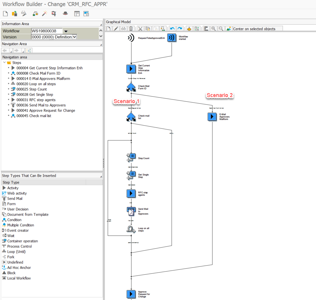Screen dimensions: 316x300
Task: Click the Test workflow clamp icon
Action: pos(54,14)
